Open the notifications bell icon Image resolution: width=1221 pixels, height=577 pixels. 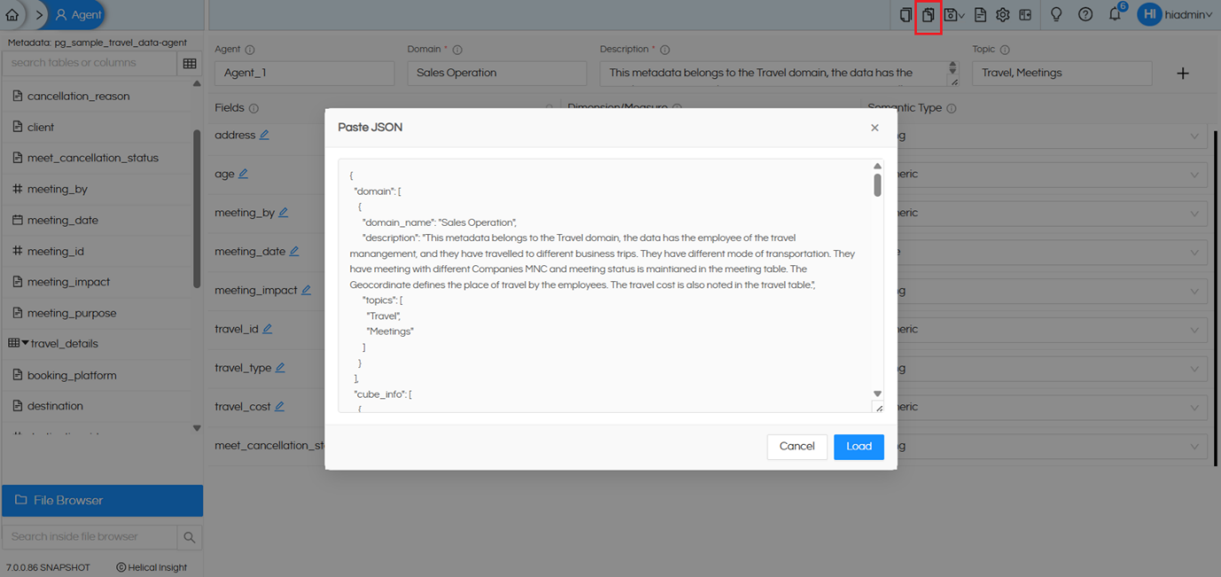click(x=1115, y=15)
